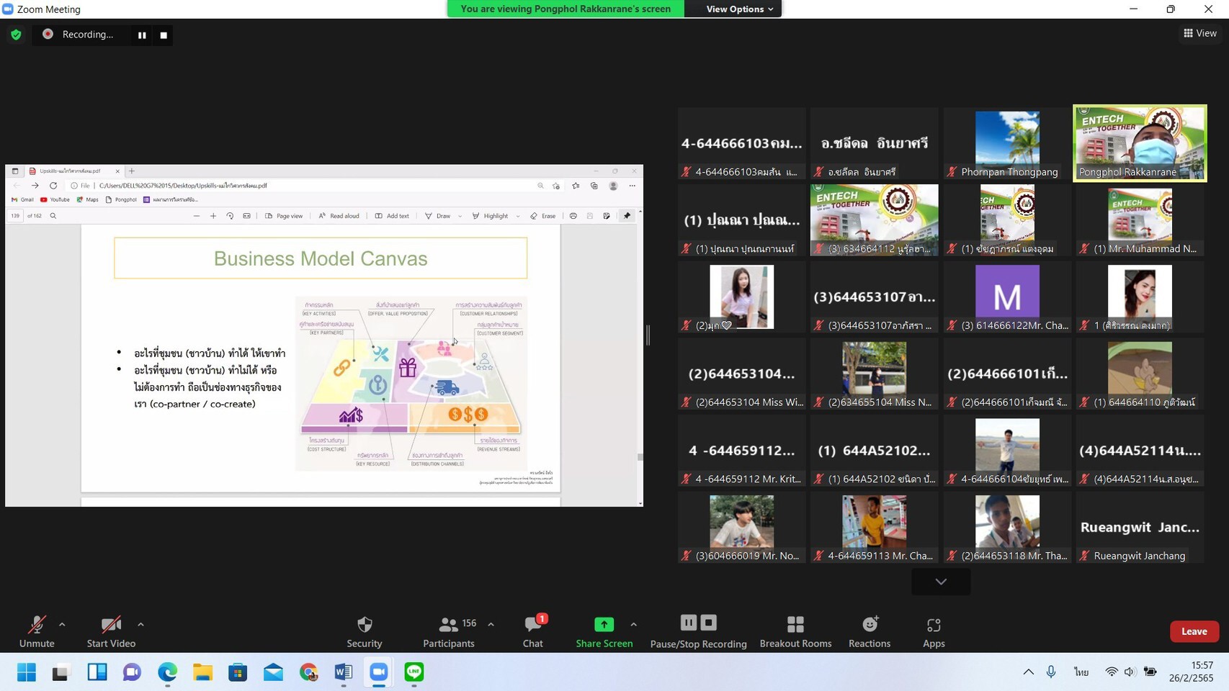The height and width of the screenshot is (691, 1229).
Task: Unmute the microphone
Action: click(x=37, y=631)
